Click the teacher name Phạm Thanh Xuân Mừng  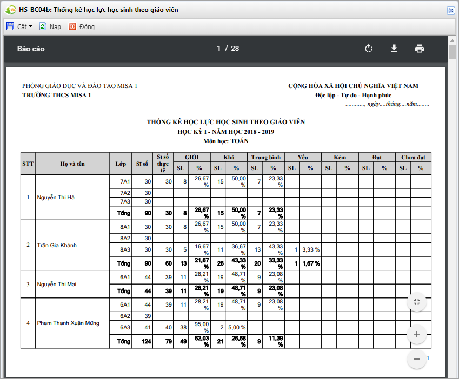(68, 323)
